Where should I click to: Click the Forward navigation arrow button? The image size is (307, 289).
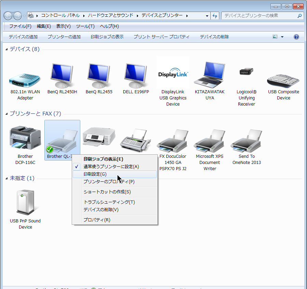tap(18, 16)
